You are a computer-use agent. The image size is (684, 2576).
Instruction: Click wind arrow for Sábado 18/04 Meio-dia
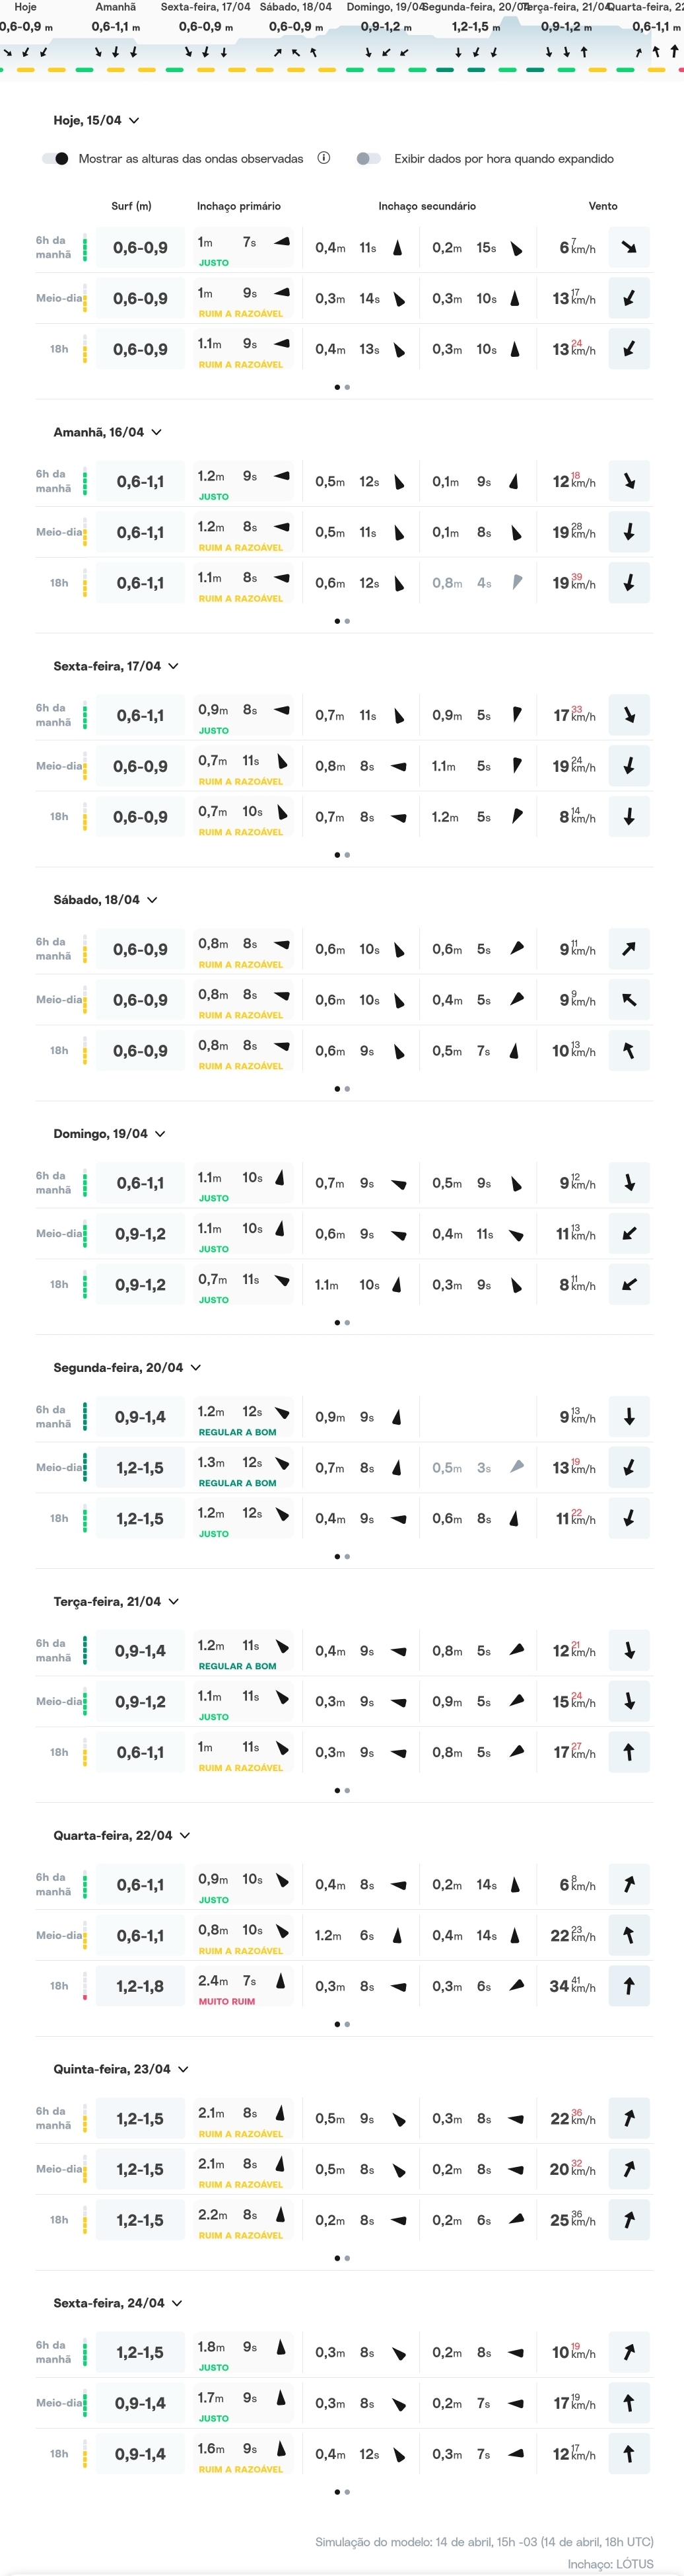629,1000
